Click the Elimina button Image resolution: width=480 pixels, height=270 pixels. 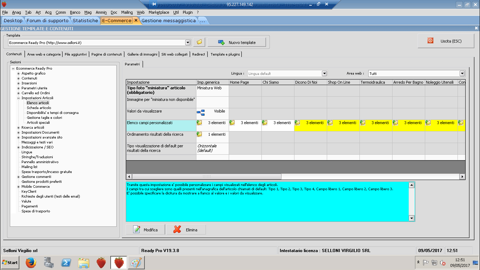tap(186, 230)
